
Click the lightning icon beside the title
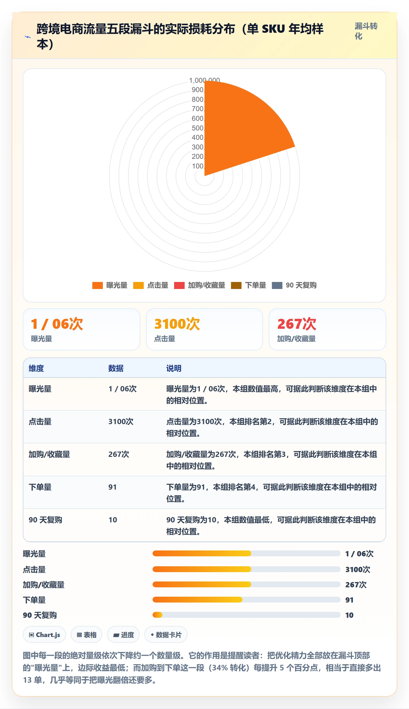point(28,37)
